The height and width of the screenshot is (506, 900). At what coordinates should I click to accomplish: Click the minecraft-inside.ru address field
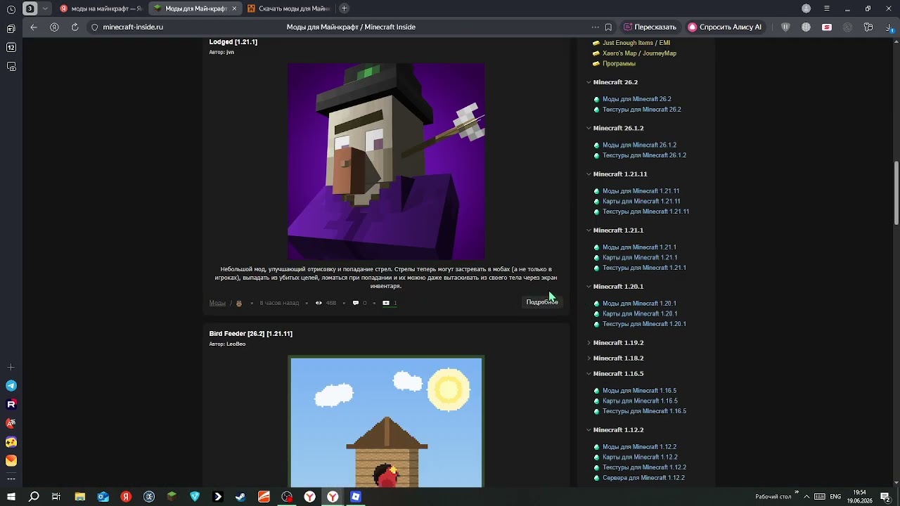click(x=132, y=27)
